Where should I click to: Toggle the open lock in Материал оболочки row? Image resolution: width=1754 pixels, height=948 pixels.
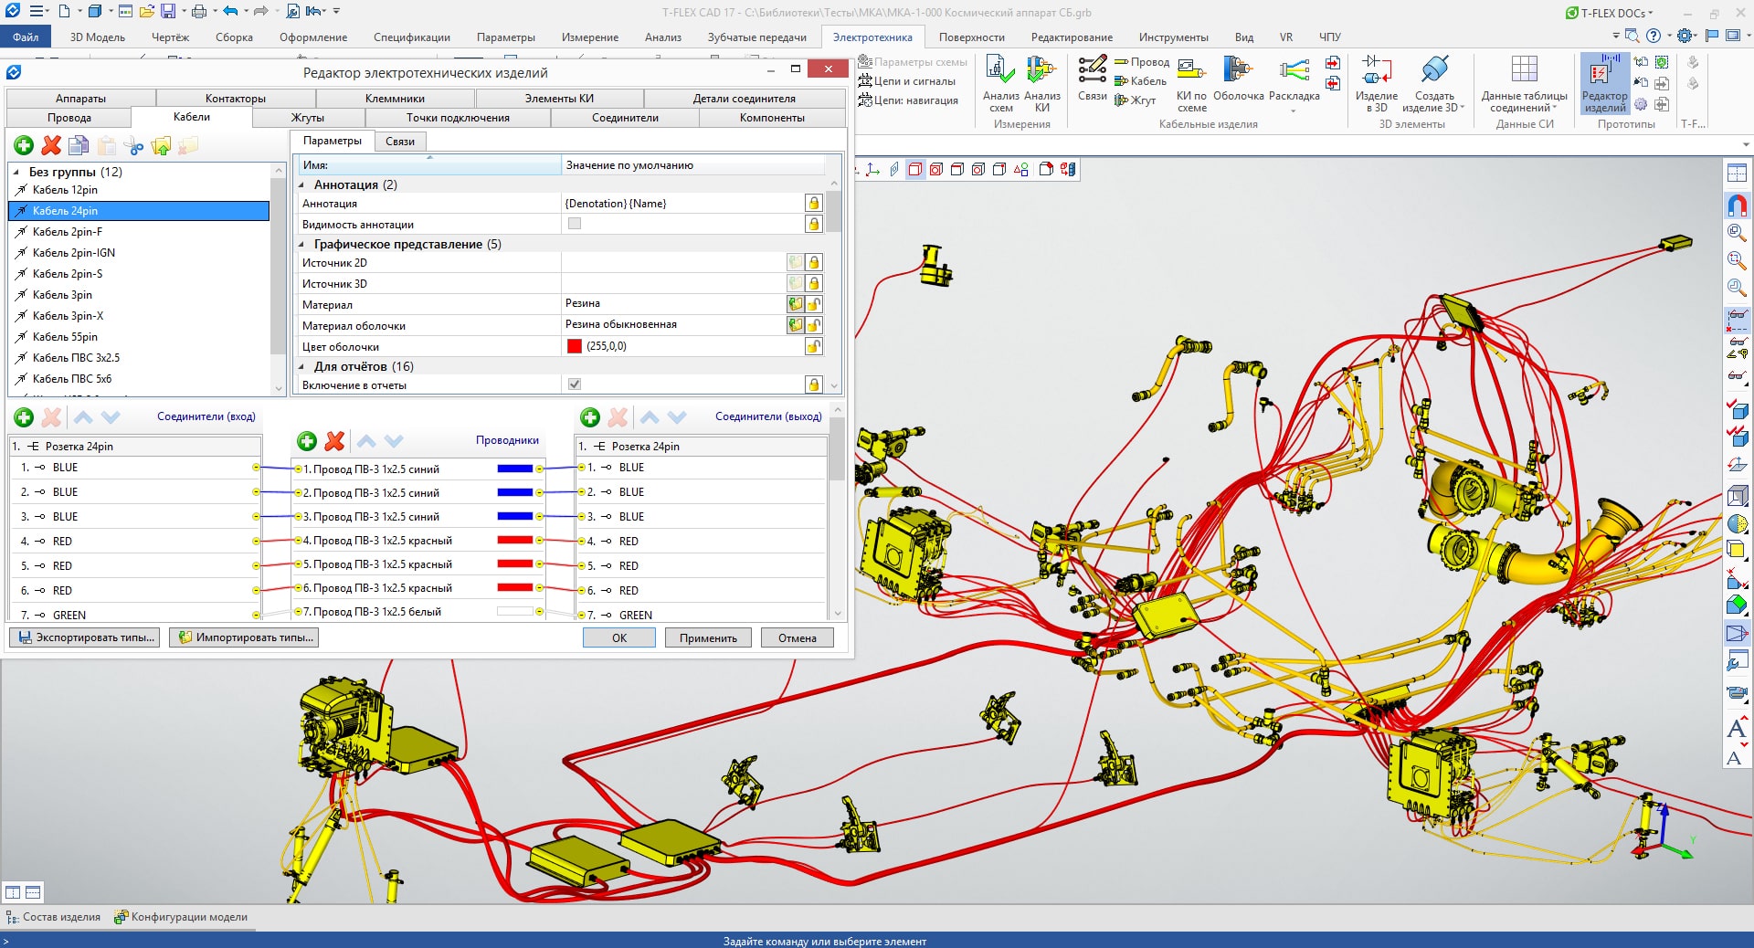pyautogui.click(x=814, y=325)
